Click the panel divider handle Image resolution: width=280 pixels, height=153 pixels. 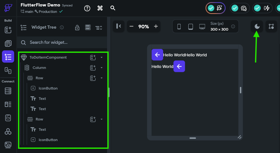pyautogui.click(x=109, y=92)
